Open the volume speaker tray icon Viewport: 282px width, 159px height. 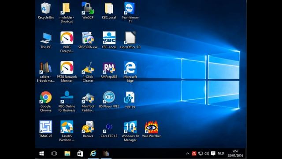coord(207,153)
